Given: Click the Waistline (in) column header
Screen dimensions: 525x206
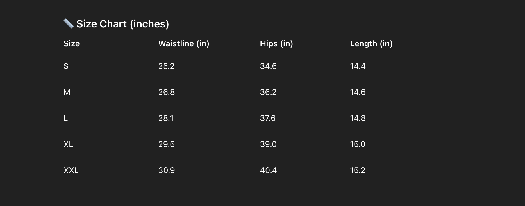Looking at the screenshot, I should point(184,44).
